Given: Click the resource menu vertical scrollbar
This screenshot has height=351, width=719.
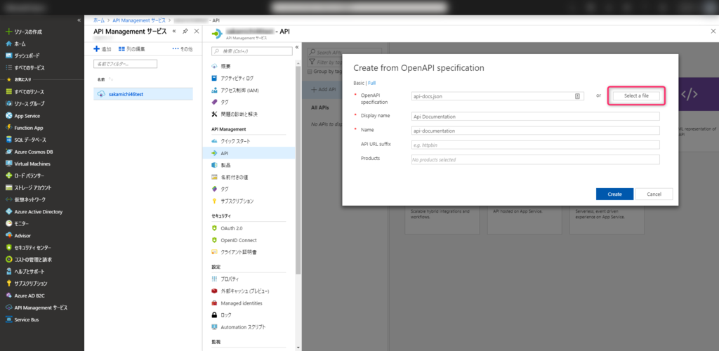Looking at the screenshot, I should [298, 170].
